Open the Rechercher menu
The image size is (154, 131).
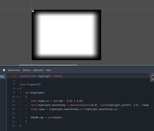tap(14, 70)
